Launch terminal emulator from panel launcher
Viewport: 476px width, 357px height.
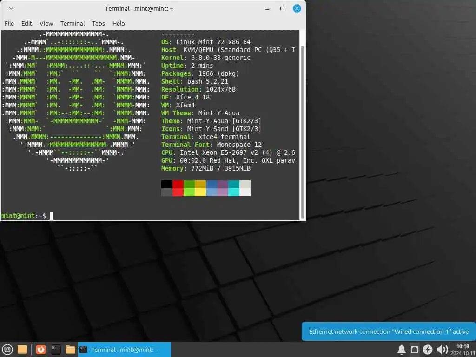point(56,350)
